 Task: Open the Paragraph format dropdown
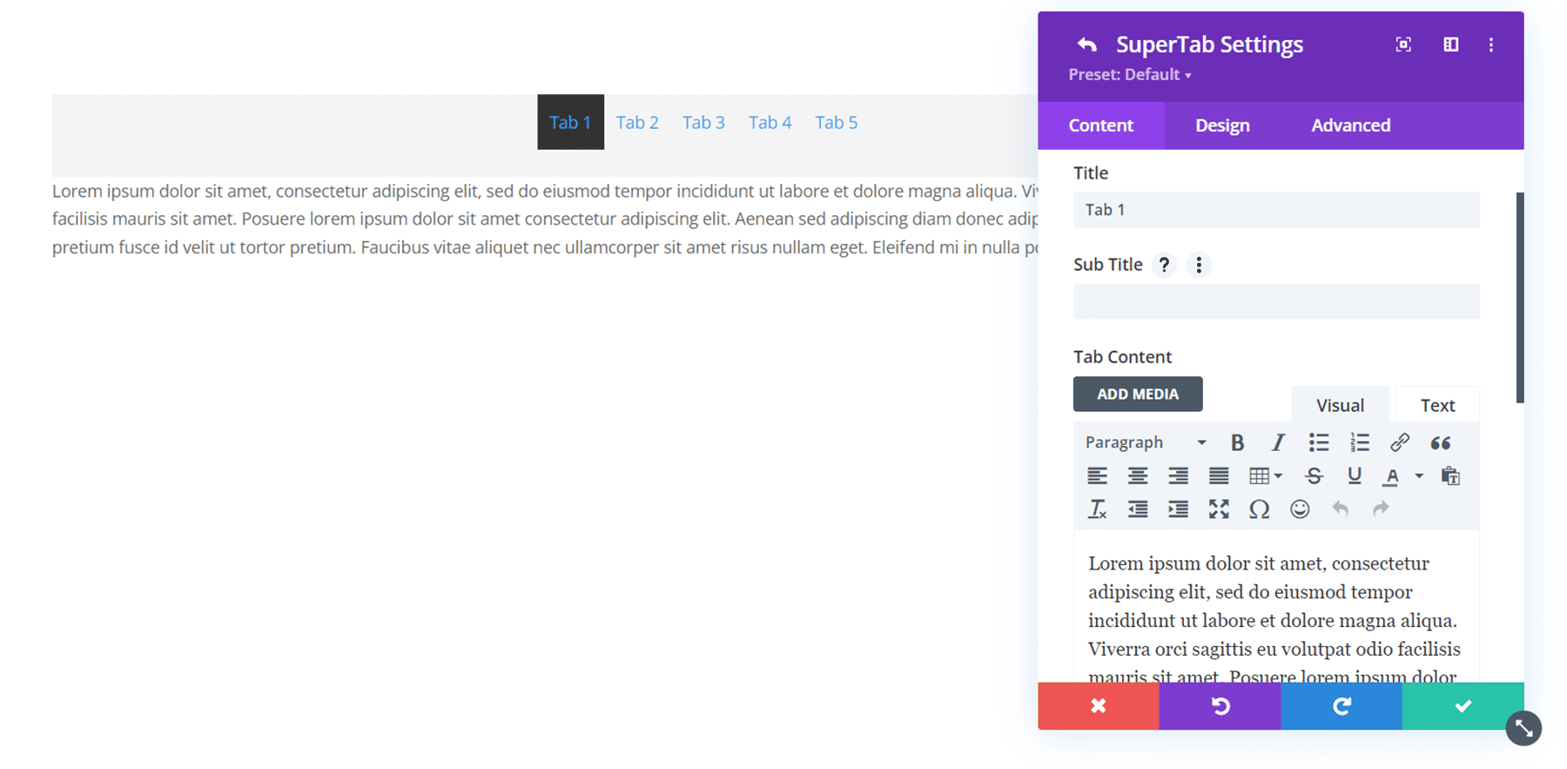pyautogui.click(x=1146, y=442)
